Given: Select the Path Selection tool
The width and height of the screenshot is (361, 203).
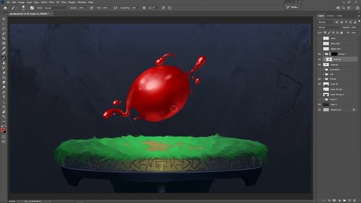Looking at the screenshot, I should tap(4, 102).
